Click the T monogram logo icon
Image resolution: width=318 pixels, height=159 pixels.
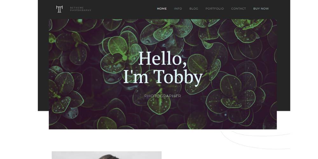point(59,9)
